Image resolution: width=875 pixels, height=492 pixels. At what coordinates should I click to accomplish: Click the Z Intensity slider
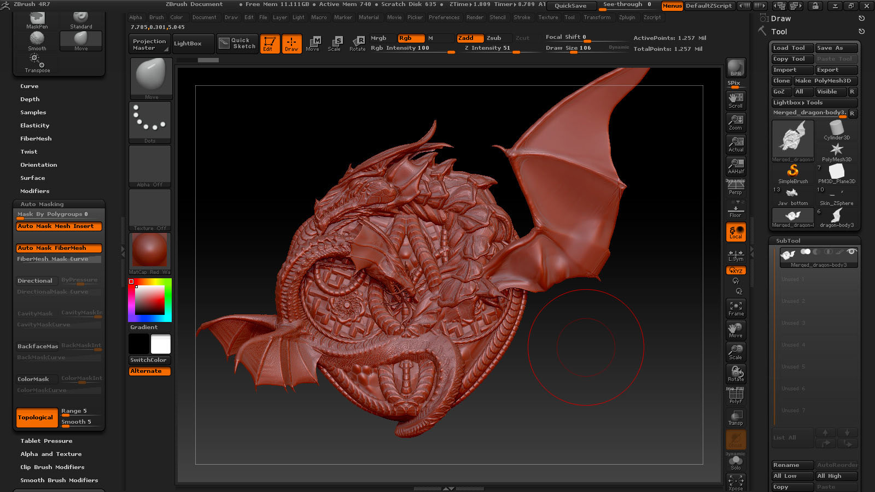click(491, 48)
